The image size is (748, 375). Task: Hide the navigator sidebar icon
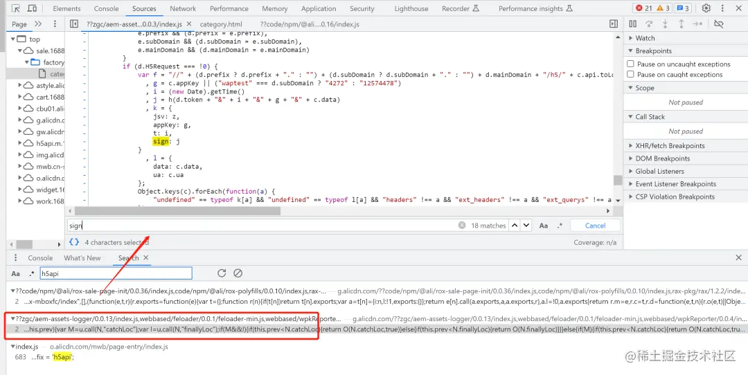coord(73,24)
